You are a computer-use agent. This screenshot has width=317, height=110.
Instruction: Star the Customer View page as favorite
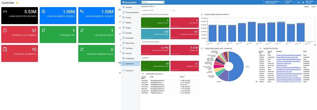pyautogui.click(x=155, y=6)
